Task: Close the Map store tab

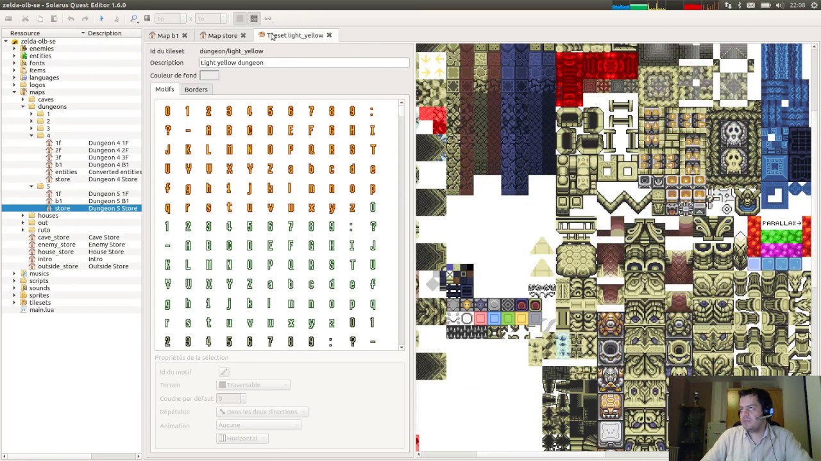Action: 243,35
